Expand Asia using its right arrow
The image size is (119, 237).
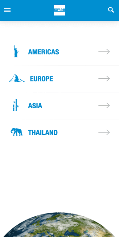click(x=104, y=105)
